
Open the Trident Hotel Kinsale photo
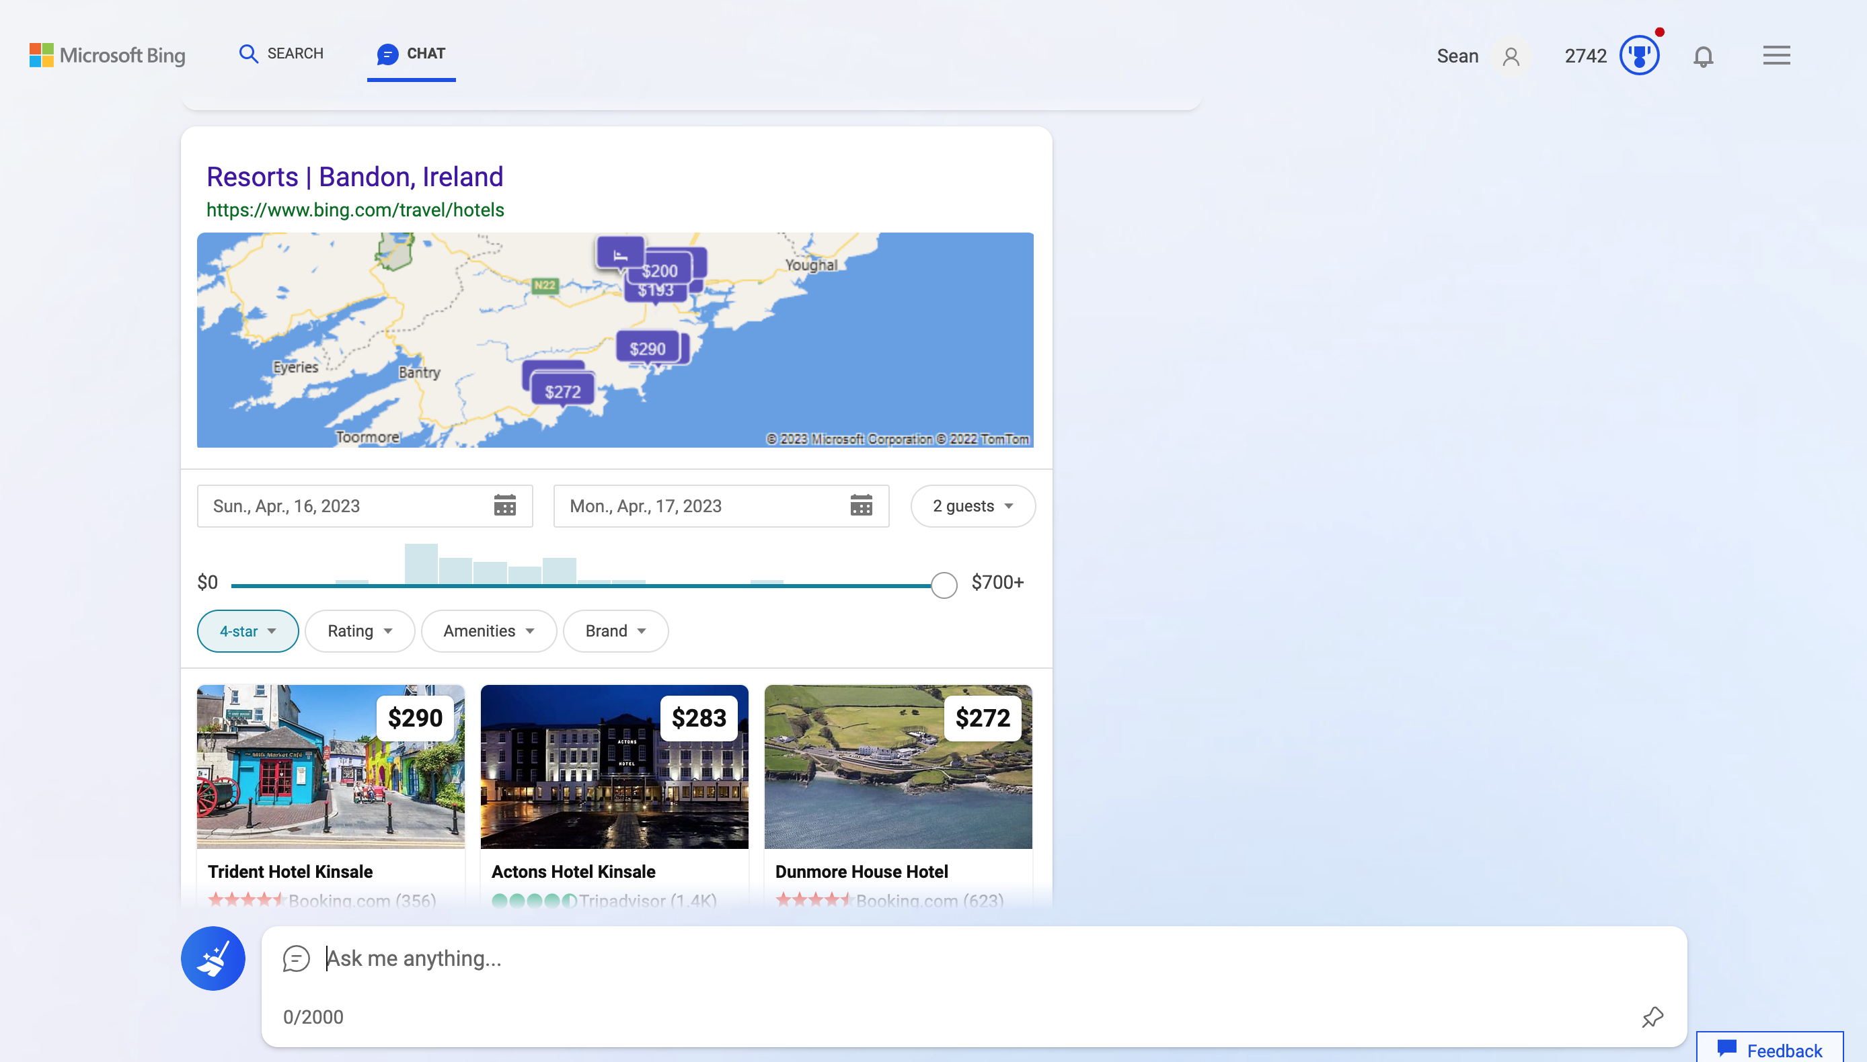(330, 767)
